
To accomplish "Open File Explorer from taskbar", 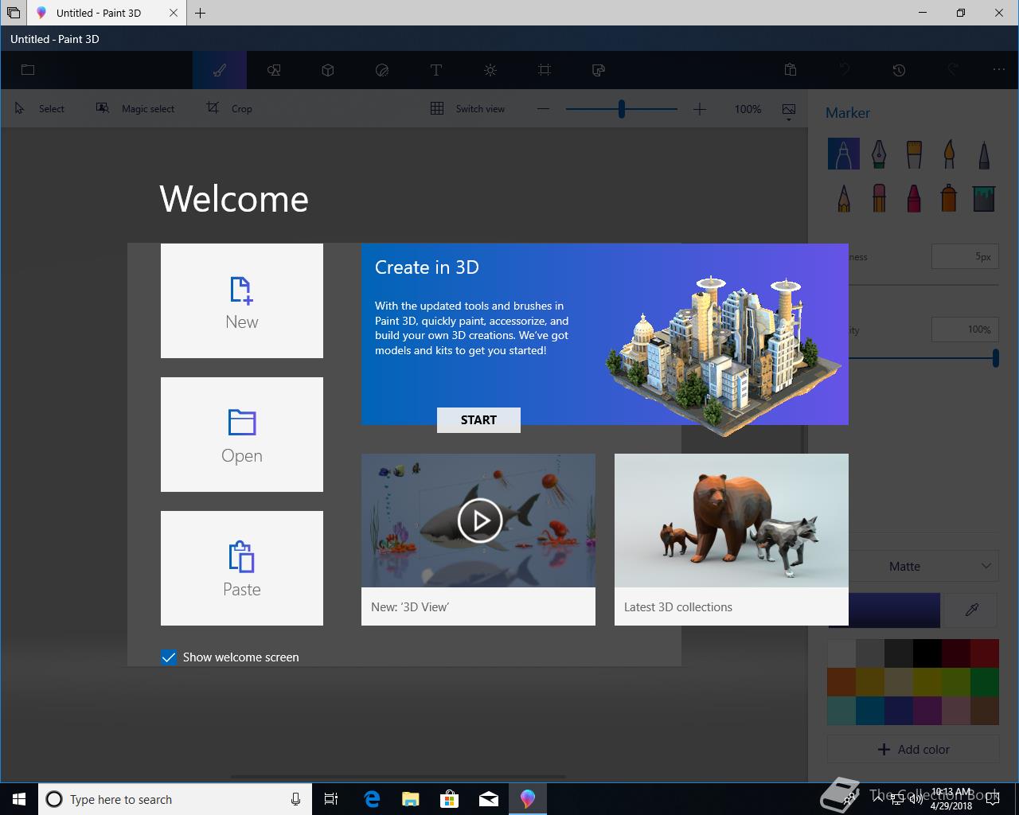I will tap(411, 799).
